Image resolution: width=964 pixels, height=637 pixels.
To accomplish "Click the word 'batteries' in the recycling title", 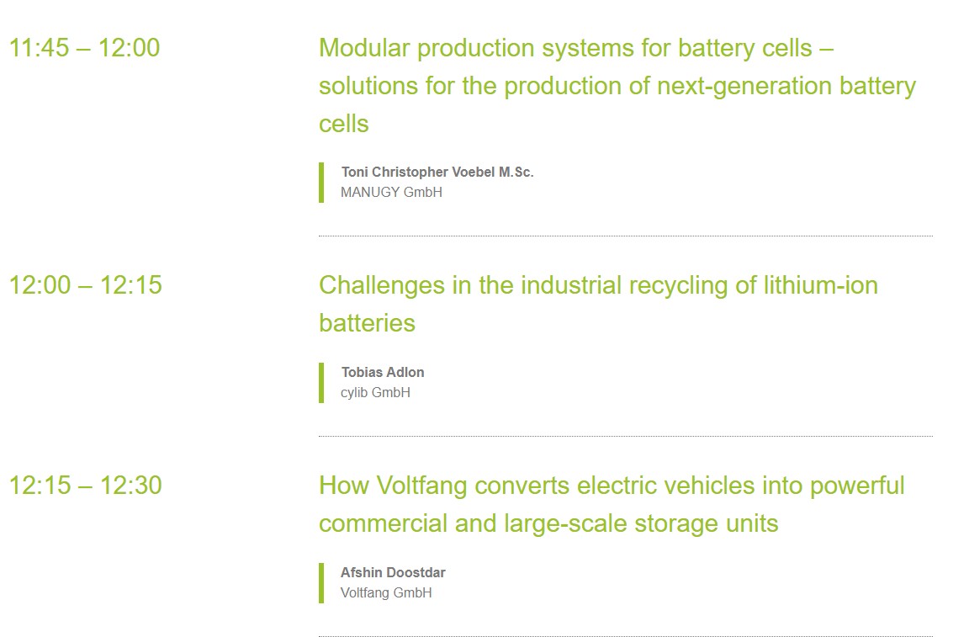I will 367,323.
